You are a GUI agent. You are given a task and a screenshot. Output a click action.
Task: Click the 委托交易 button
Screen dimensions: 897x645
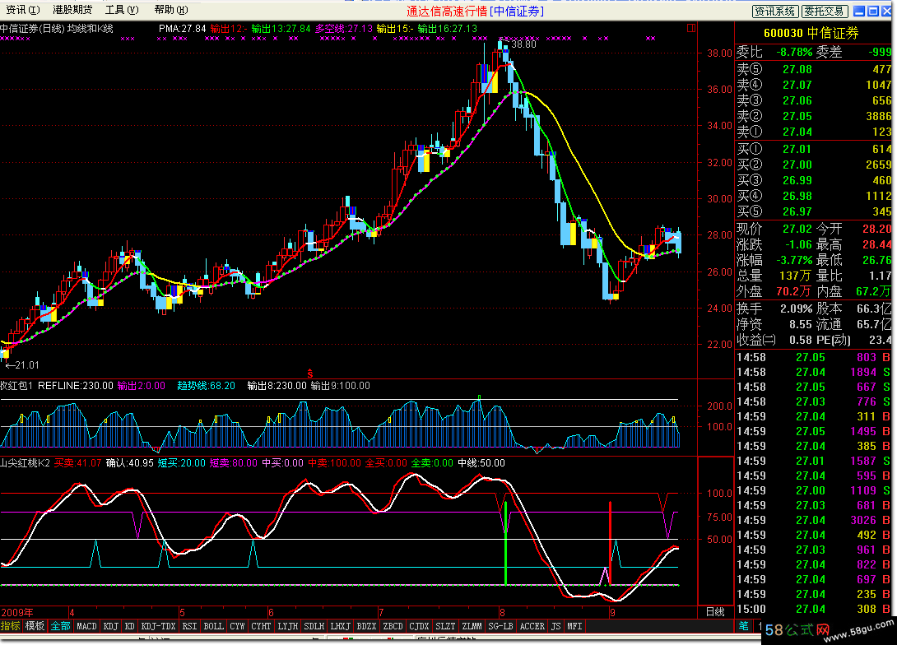pos(824,11)
